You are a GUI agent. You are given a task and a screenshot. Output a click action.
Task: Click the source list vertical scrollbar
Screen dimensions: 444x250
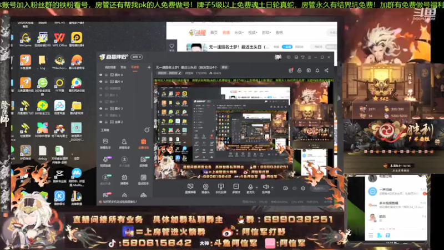tap(151, 91)
